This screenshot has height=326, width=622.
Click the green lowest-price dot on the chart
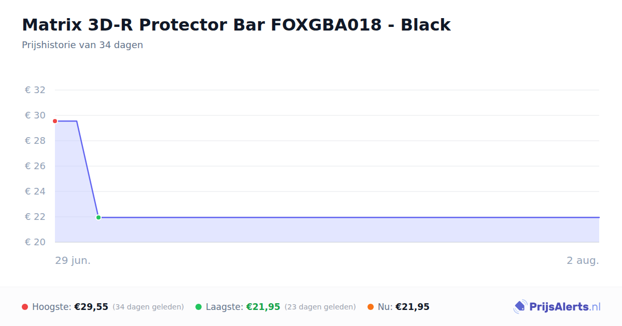[98, 217]
